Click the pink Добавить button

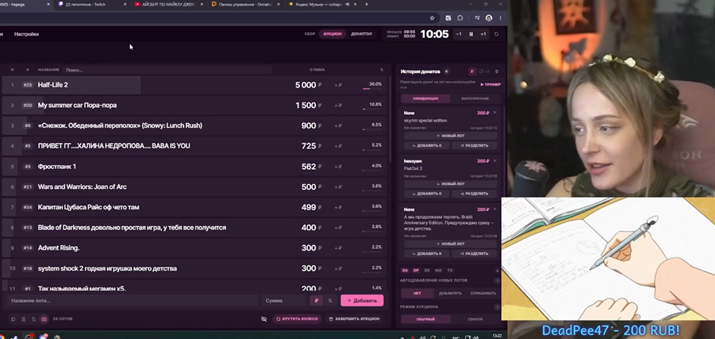362,301
